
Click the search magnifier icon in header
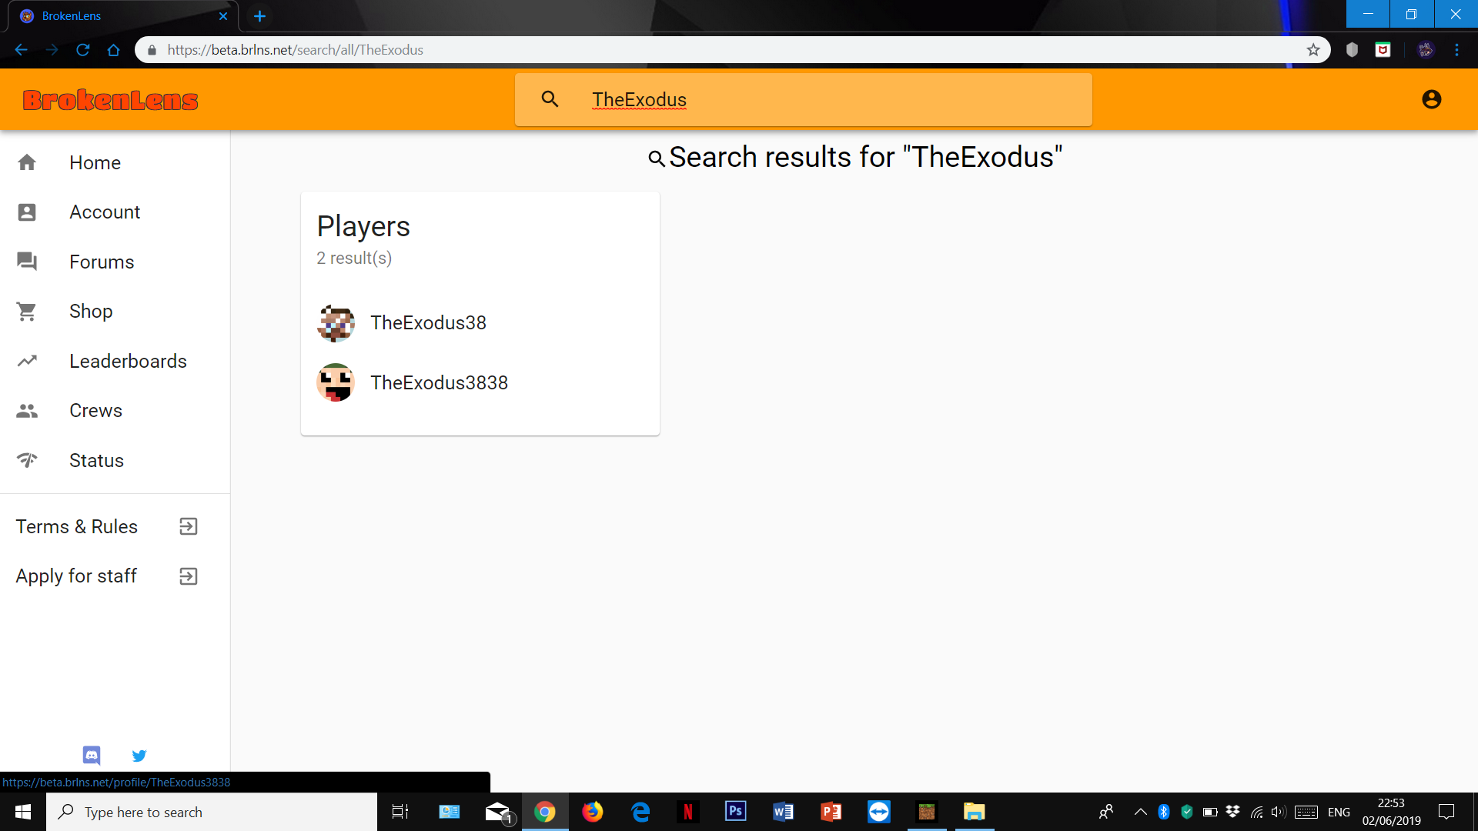[x=550, y=99]
